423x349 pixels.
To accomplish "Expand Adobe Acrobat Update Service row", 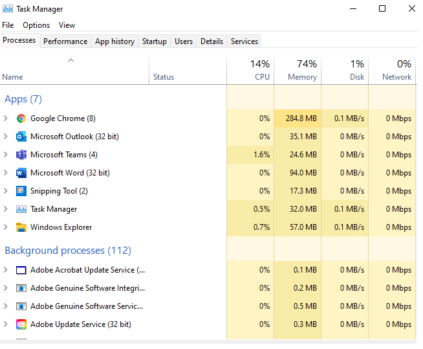I will tap(6, 270).
